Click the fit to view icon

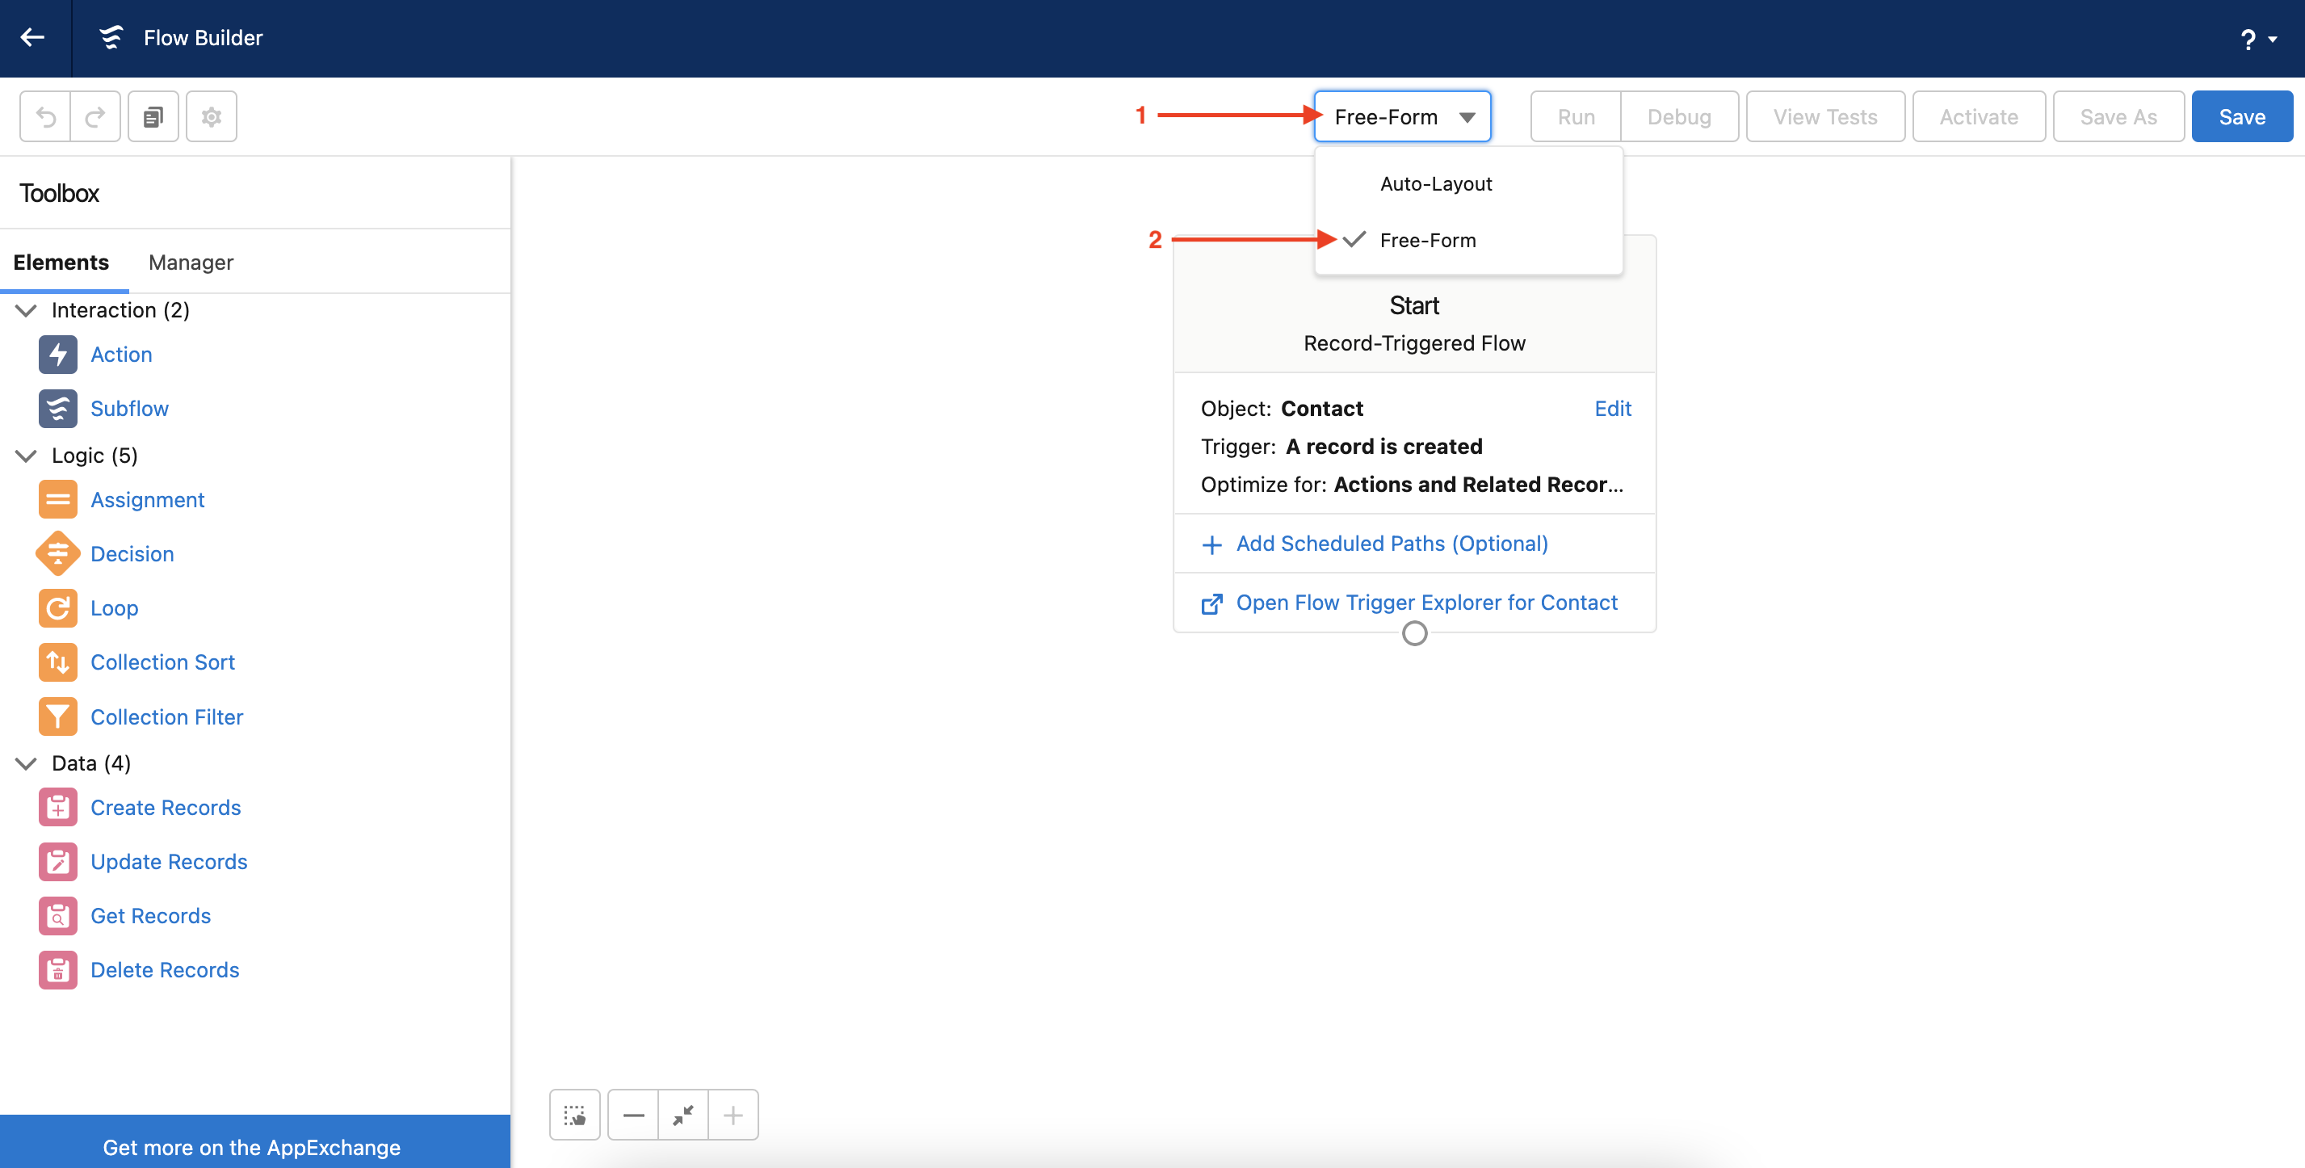(x=682, y=1115)
